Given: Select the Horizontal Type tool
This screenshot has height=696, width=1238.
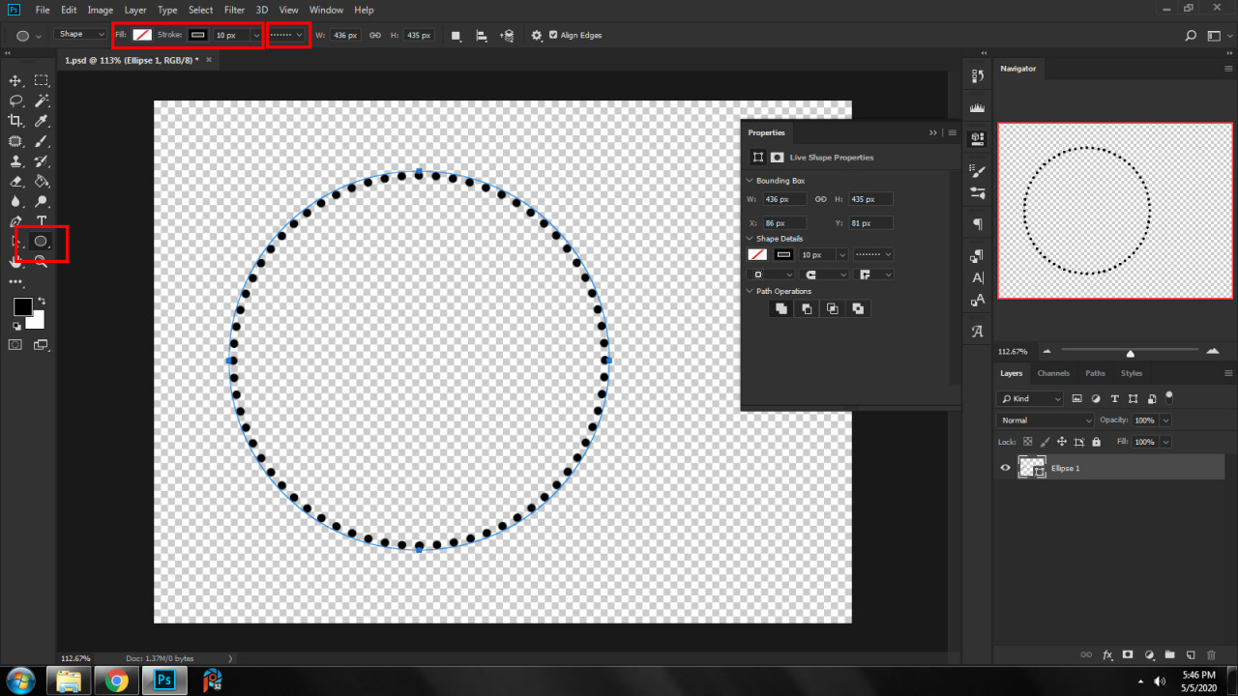Looking at the screenshot, I should coord(42,221).
